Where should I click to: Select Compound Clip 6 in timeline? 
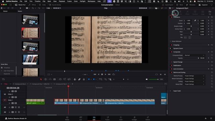pyautogui.click(x=67, y=102)
